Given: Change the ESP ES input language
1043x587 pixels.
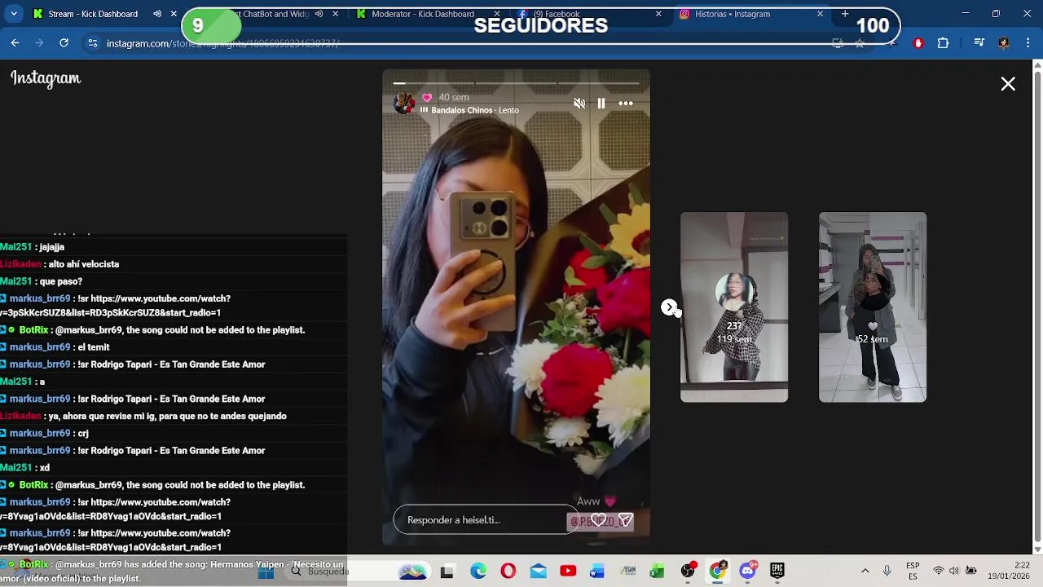Looking at the screenshot, I should (913, 572).
